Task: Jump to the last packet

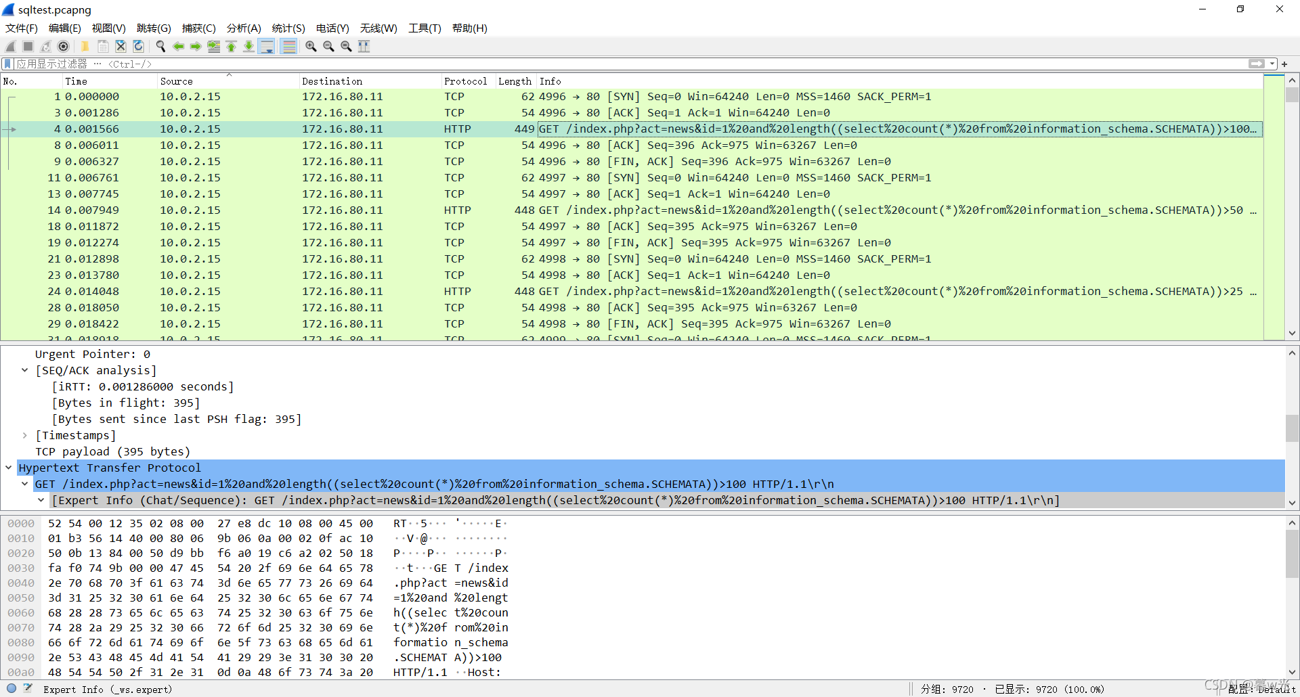Action: (x=248, y=46)
